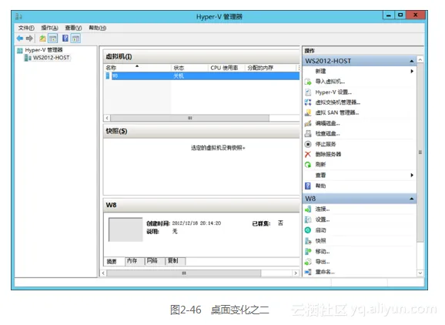445x325 pixels.
Task: Expand the 新建 submenu arrow
Action: pyautogui.click(x=412, y=72)
